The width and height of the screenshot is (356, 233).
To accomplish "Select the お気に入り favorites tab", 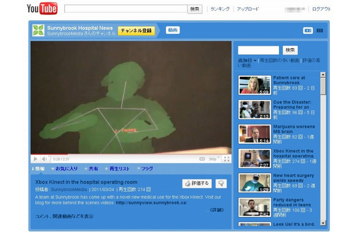I will 64,168.
